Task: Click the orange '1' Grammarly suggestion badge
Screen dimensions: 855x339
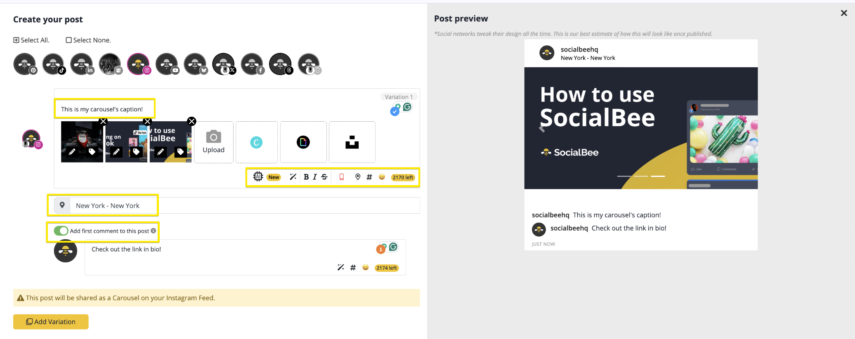Action: [380, 249]
